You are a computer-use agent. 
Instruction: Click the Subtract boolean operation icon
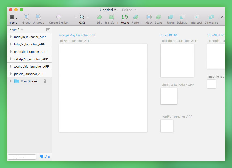pos(182,17)
